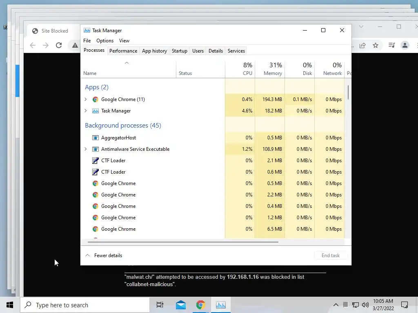The height and width of the screenshot is (313, 418).
Task: Launch Mail from the taskbar
Action: (181, 305)
